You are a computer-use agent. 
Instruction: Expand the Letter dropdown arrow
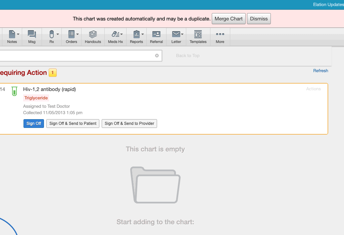tap(182, 34)
